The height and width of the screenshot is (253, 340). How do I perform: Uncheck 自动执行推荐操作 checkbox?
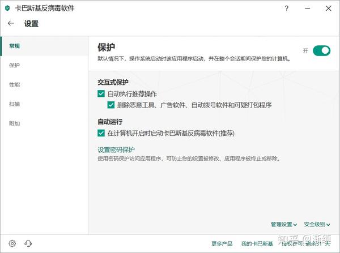coord(101,94)
